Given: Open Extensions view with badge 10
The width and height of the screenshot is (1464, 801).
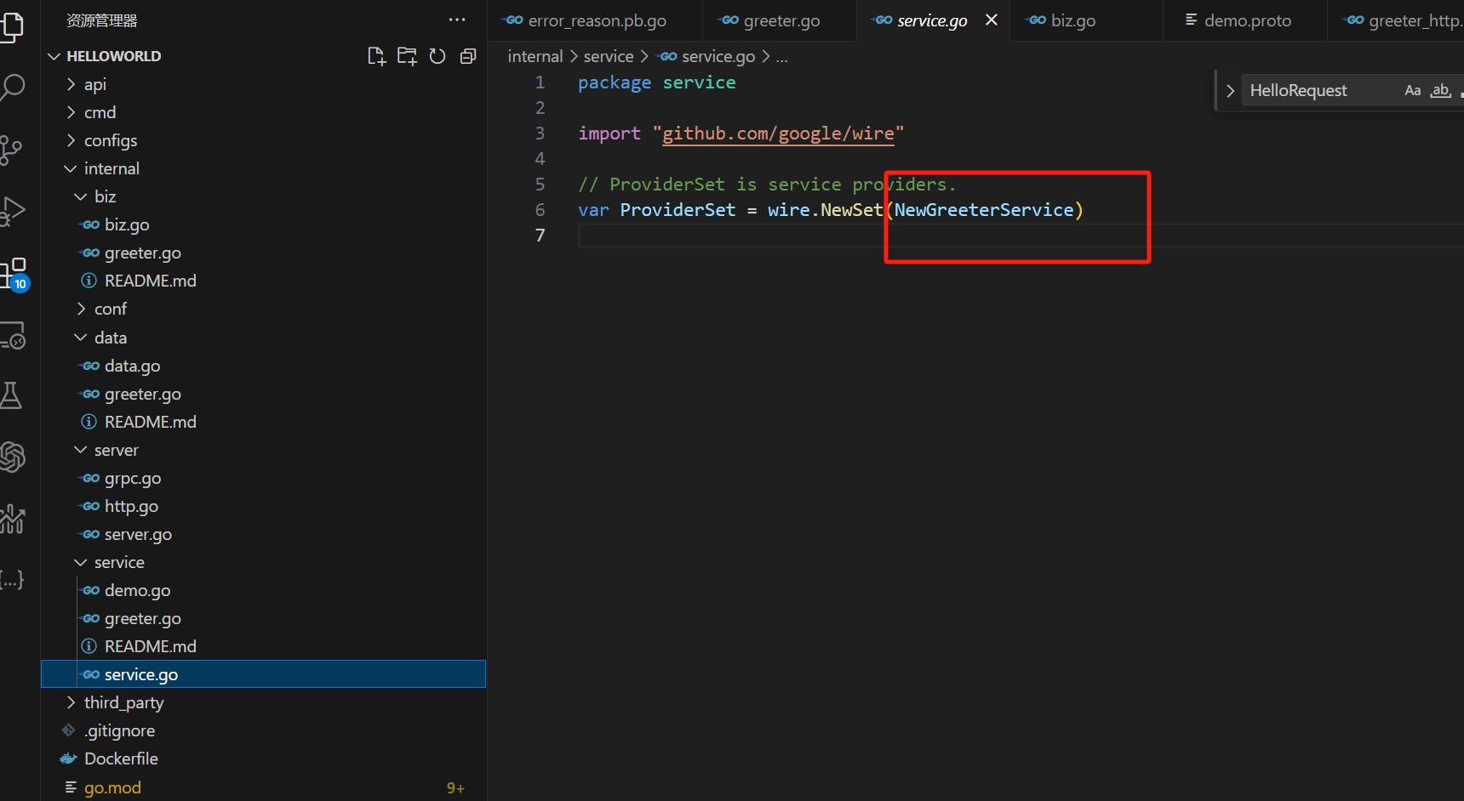Looking at the screenshot, I should (x=14, y=274).
